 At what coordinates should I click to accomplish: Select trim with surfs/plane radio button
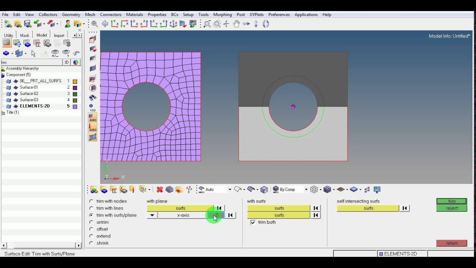pos(91,215)
